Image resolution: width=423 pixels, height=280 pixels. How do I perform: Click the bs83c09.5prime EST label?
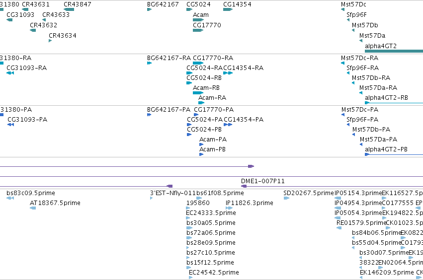click(x=31, y=193)
